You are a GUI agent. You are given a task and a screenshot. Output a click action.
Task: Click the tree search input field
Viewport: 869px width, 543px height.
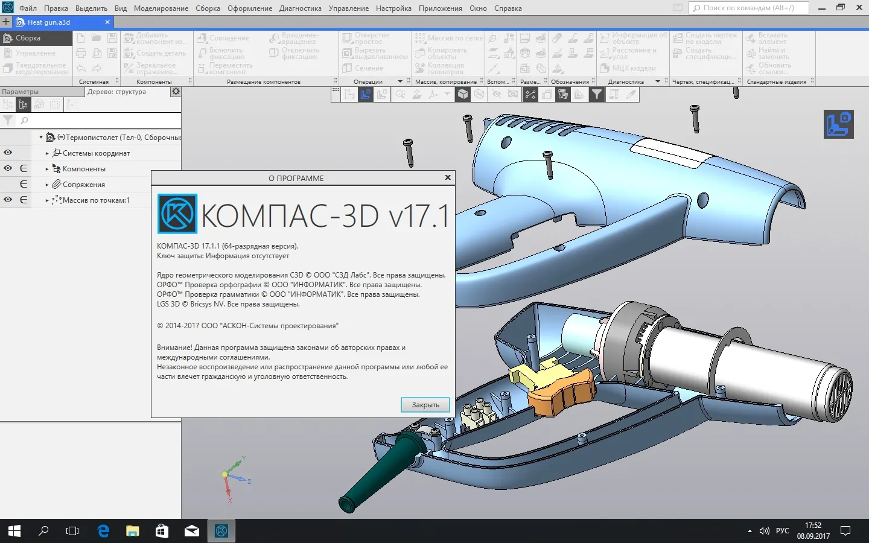(x=100, y=121)
